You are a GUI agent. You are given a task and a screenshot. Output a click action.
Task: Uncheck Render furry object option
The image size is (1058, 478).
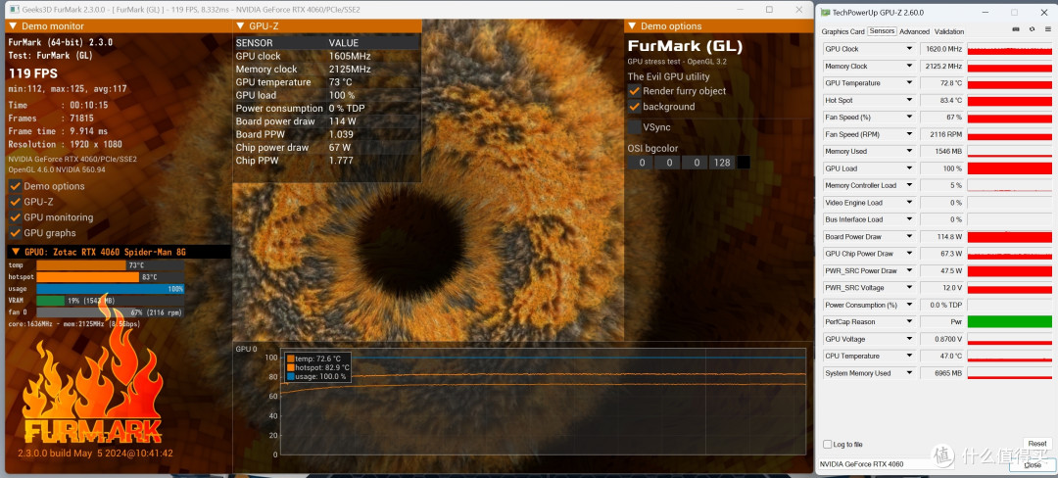click(634, 91)
